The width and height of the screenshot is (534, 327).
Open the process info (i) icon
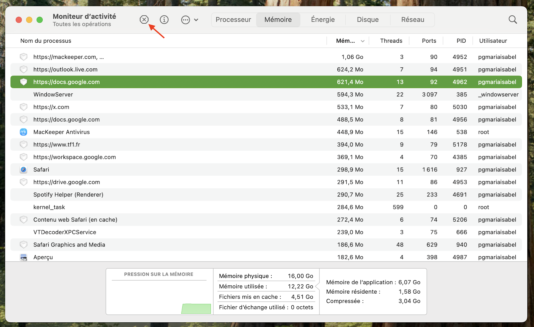click(164, 19)
